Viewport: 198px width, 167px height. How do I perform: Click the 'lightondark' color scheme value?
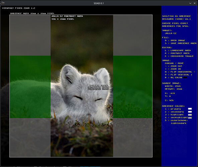tap(178, 123)
